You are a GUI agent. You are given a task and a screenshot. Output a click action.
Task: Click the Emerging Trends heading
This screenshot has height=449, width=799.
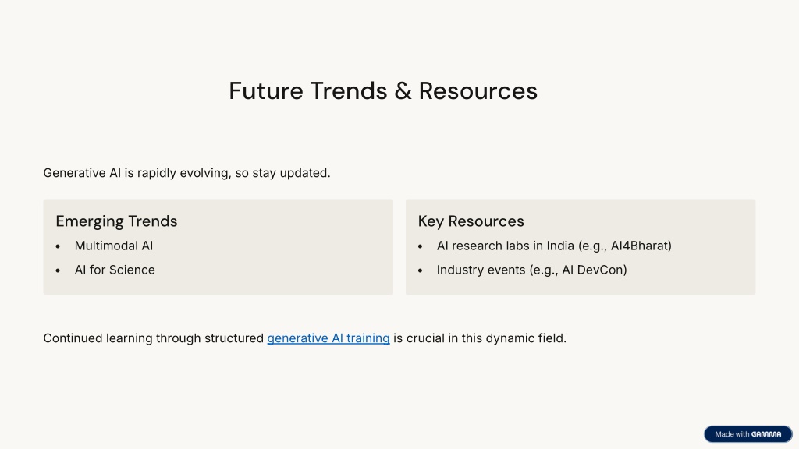[117, 221]
